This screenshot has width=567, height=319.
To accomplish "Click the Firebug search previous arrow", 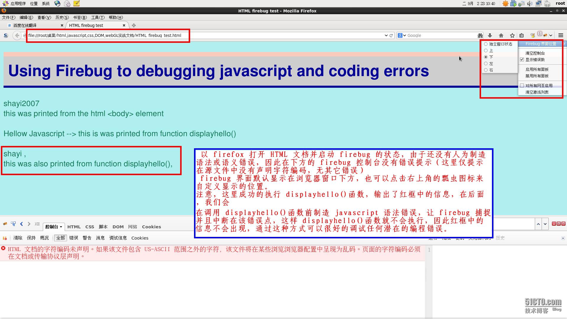I will pyautogui.click(x=538, y=224).
